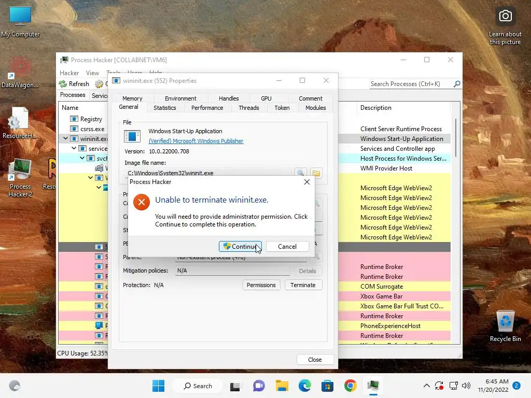Open the View menu in Process Hacker
531x398 pixels.
92,73
